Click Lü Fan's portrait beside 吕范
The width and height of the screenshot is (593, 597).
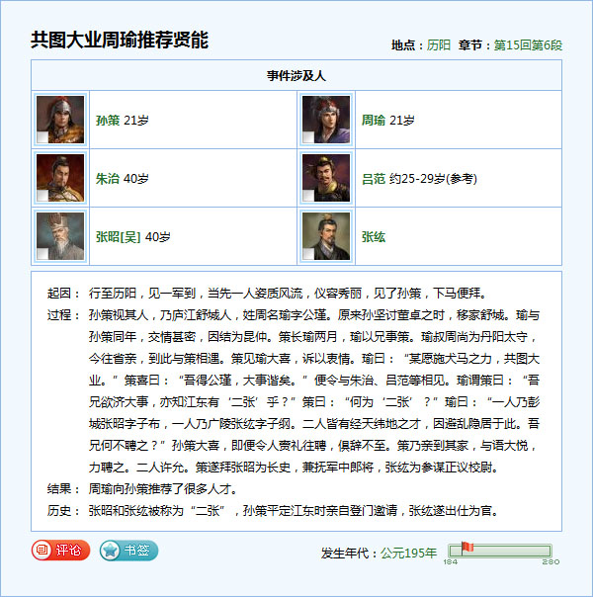pyautogui.click(x=326, y=178)
